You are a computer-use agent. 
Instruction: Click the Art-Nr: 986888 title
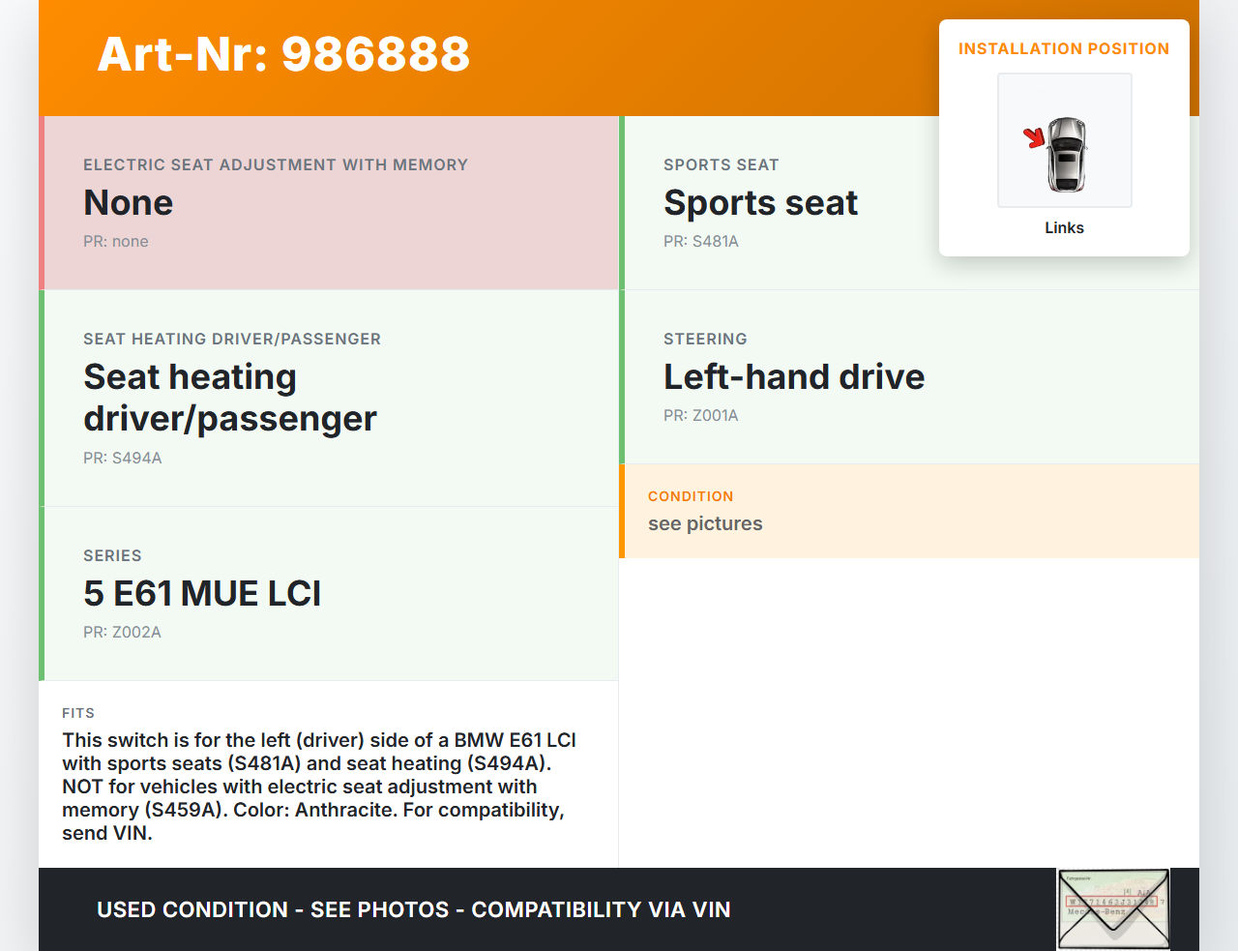coord(283,55)
